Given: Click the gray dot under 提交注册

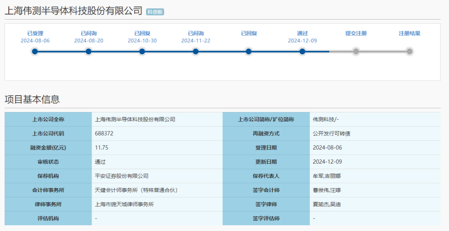Looking at the screenshot, I should pyautogui.click(x=356, y=52).
